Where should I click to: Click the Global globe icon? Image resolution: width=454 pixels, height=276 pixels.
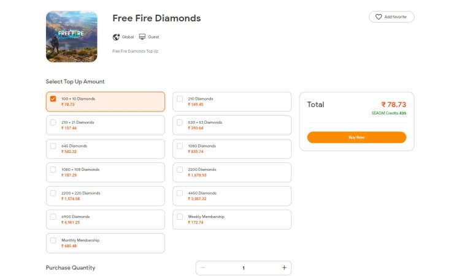(x=116, y=37)
